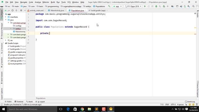The height and width of the screenshot is (112, 199).
Task: Click the folder icon right of the Stop button
Action: click(172, 6)
